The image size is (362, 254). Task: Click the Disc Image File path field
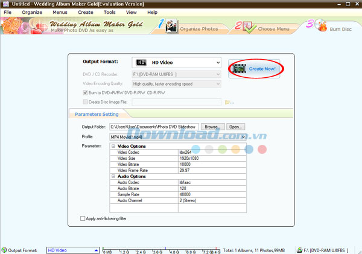click(176, 102)
